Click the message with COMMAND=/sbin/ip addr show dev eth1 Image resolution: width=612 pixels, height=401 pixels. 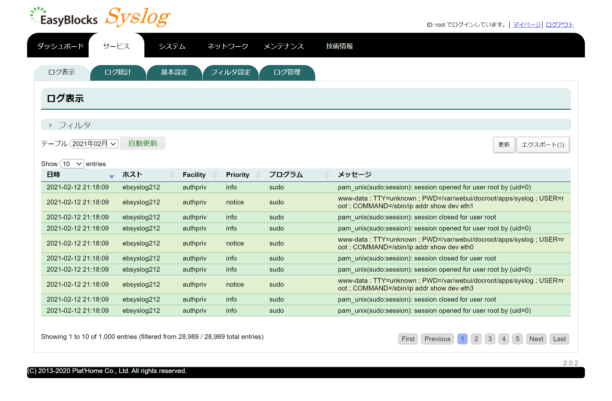click(451, 202)
